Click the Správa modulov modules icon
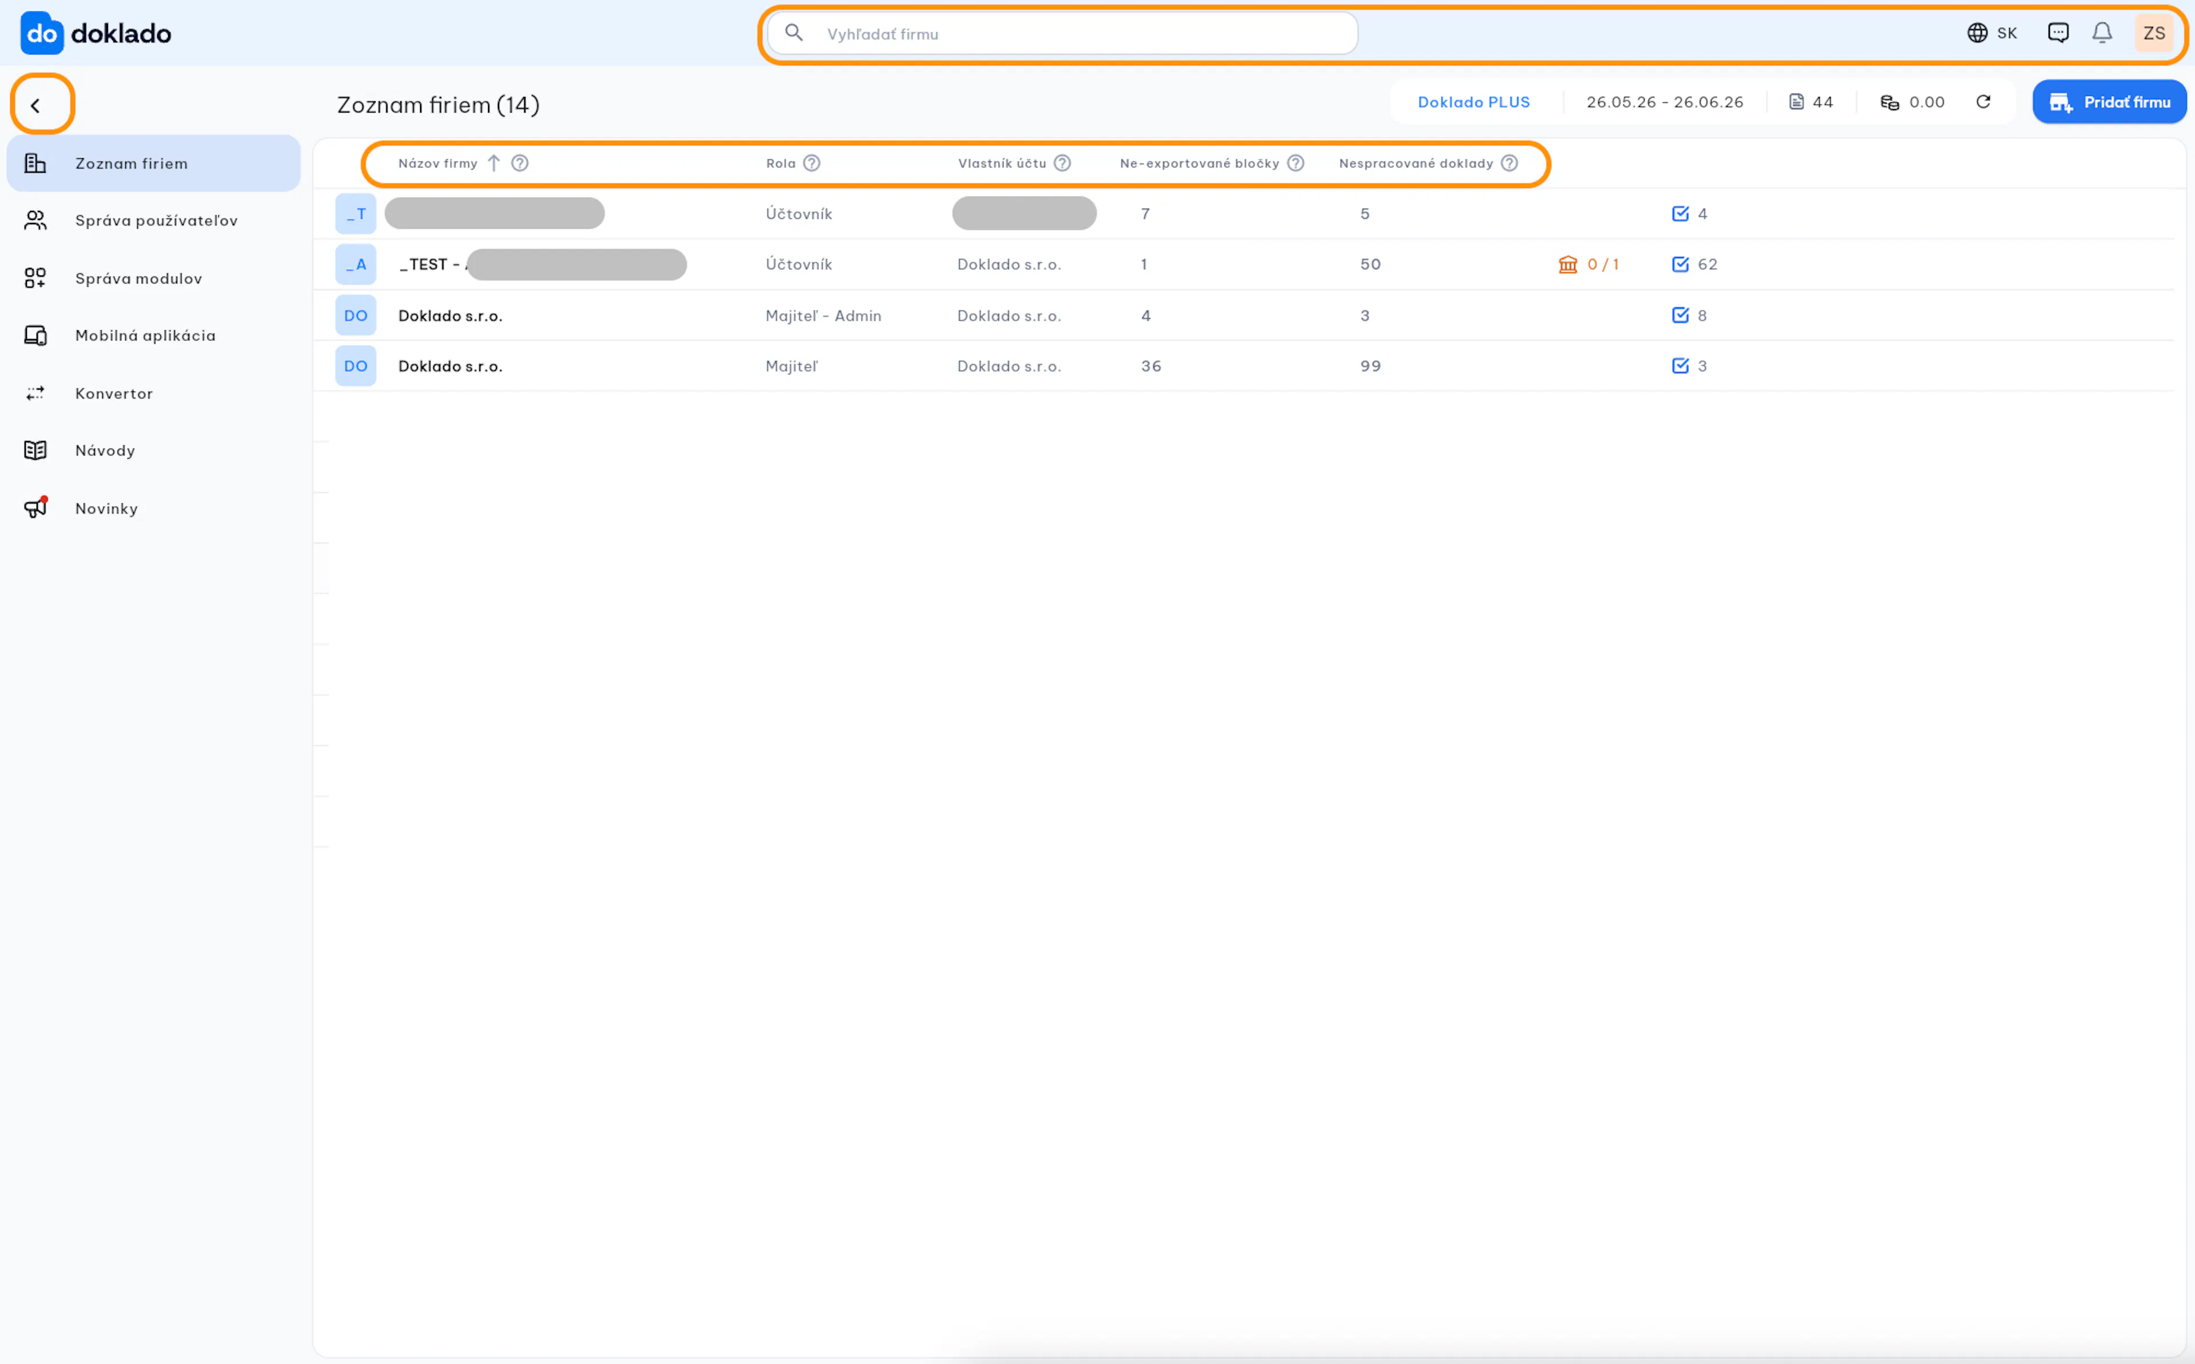Image resolution: width=2195 pixels, height=1364 pixels. [x=35, y=279]
